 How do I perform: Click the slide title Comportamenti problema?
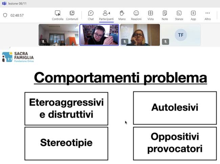click(x=120, y=78)
